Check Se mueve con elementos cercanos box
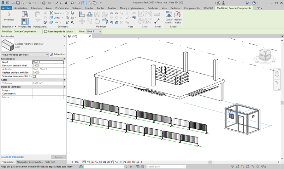 pos(34,76)
